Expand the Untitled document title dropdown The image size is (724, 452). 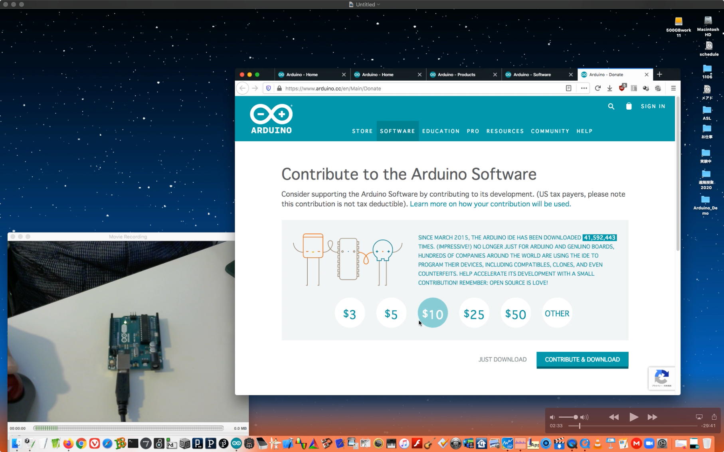[378, 4]
